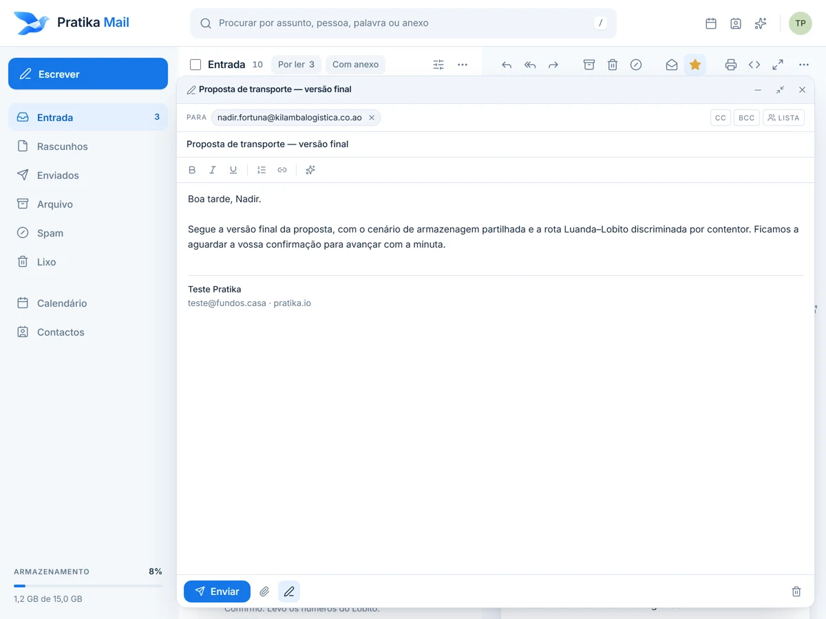Choose the reply-all icon

tap(530, 65)
